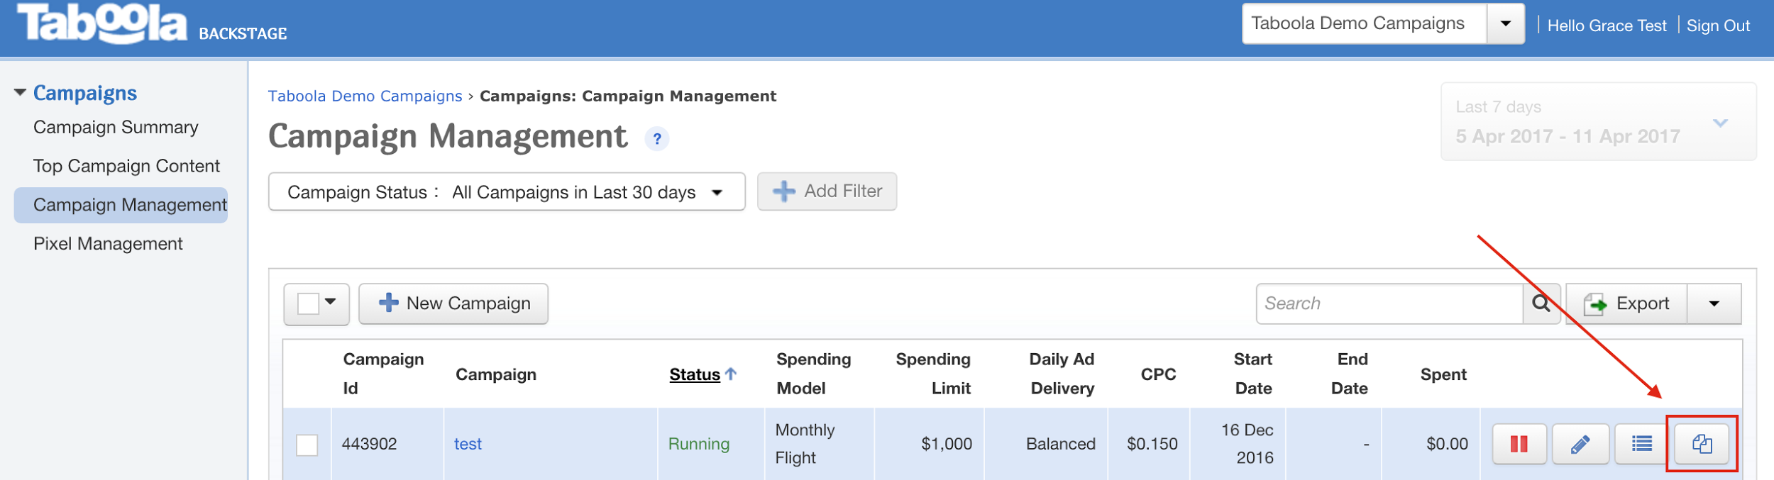Open the Taboola Demo Campaigns account dropdown
This screenshot has height=480, width=1774.
click(x=1505, y=23)
